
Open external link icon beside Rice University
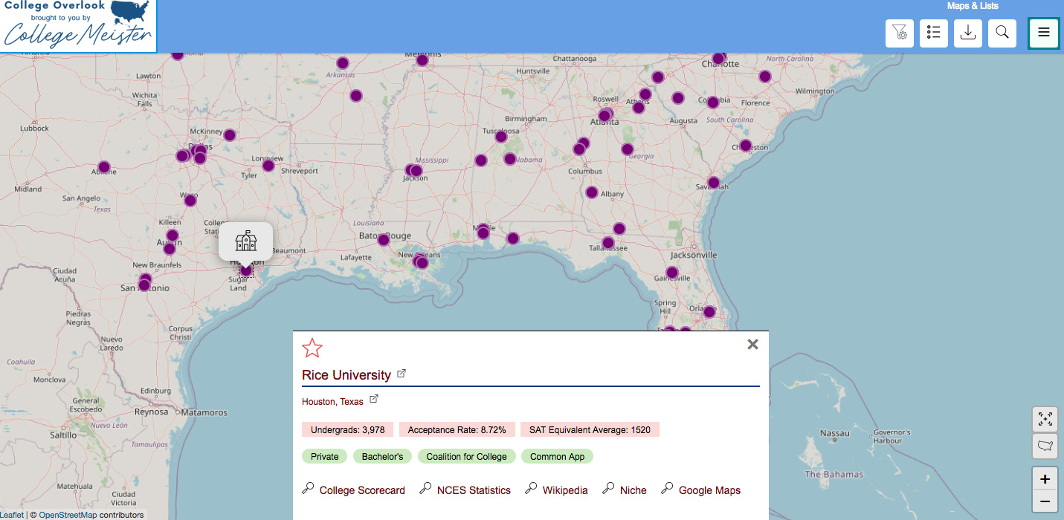pyautogui.click(x=402, y=374)
